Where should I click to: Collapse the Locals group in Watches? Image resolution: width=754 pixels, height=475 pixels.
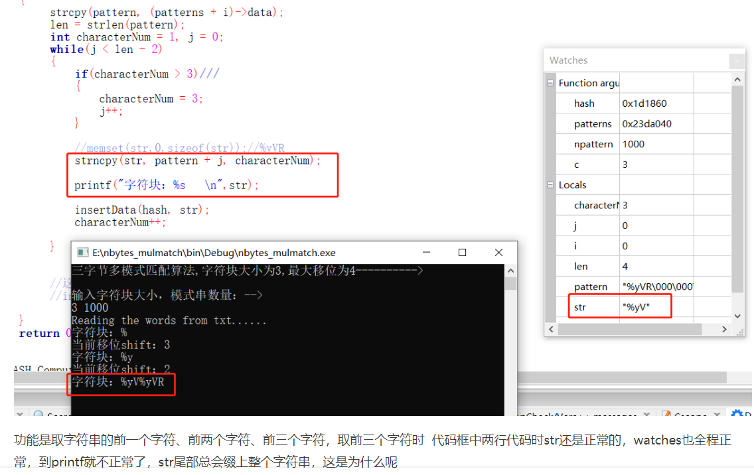[x=550, y=185]
